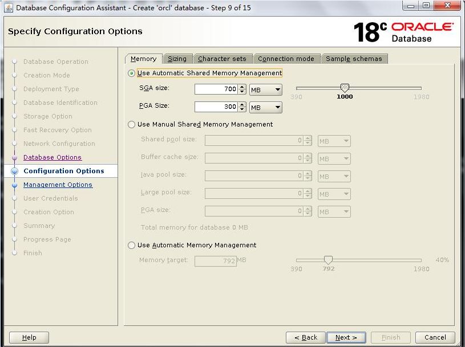This screenshot has width=465, height=347.
Task: Open the Character sets tab
Action: (x=222, y=59)
